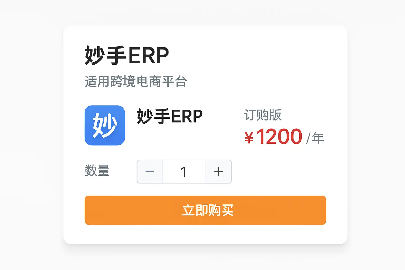
Task: Increase quantity with the plus button
Action: 219,172
